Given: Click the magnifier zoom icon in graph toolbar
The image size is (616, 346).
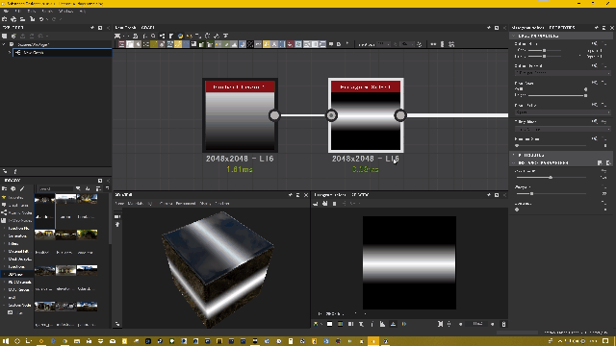Looking at the screenshot, I should pyautogui.click(x=153, y=36).
